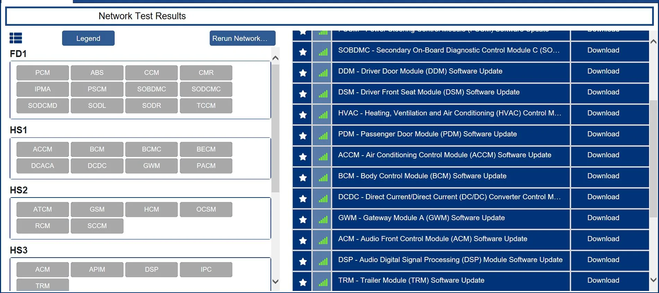Click star icon for GWM update row

pos(303,219)
